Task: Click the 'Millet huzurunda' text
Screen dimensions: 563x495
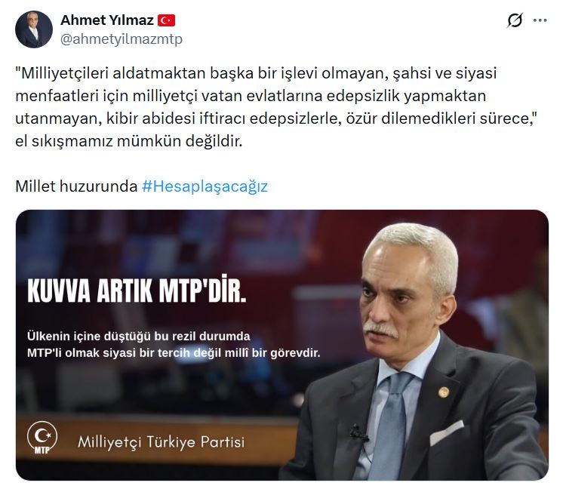Action: coord(76,186)
